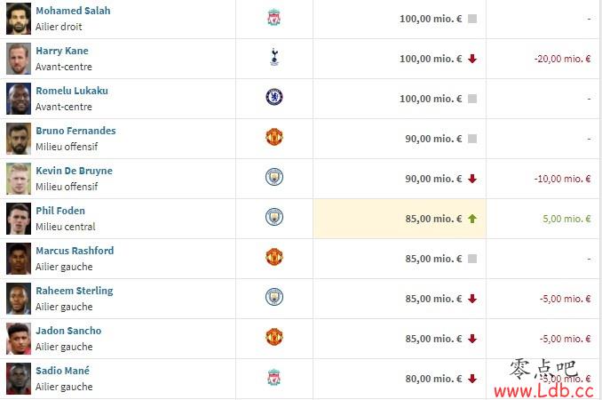Click the Liverpool crest beside Mohamed Salah
The width and height of the screenshot is (602, 400).
pos(273,18)
